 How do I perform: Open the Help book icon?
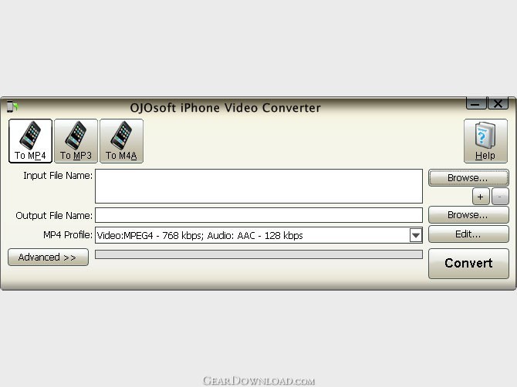(x=485, y=141)
